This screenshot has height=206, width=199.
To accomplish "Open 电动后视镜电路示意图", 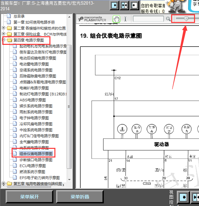I will [38, 58].
